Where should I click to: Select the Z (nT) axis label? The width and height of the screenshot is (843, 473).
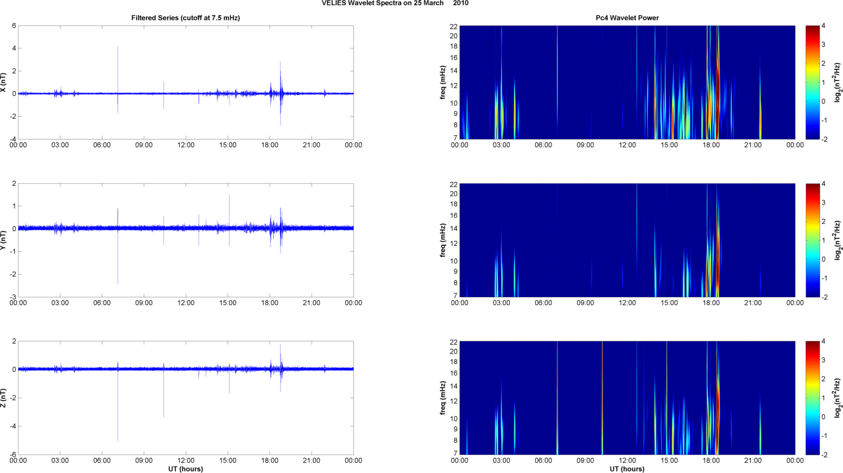click(x=4, y=398)
